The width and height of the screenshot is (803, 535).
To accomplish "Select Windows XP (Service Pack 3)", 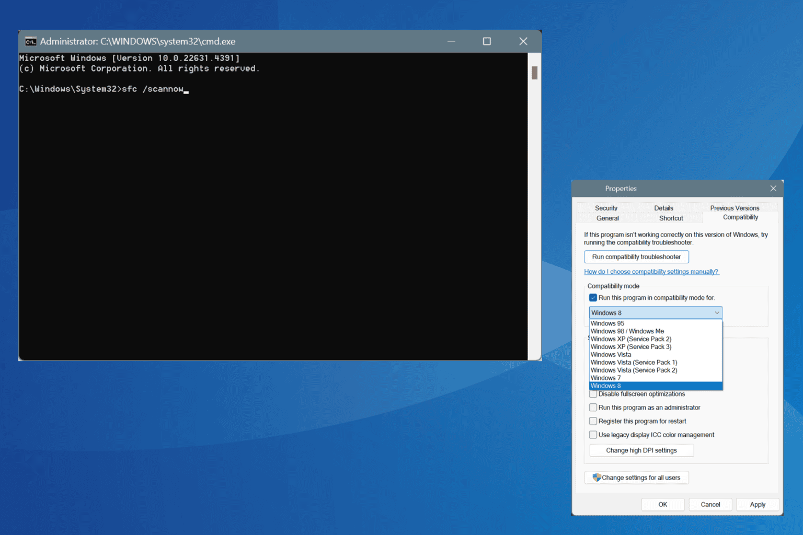I will tap(656, 347).
